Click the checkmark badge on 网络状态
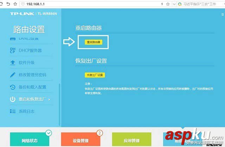 tap(49, 133)
